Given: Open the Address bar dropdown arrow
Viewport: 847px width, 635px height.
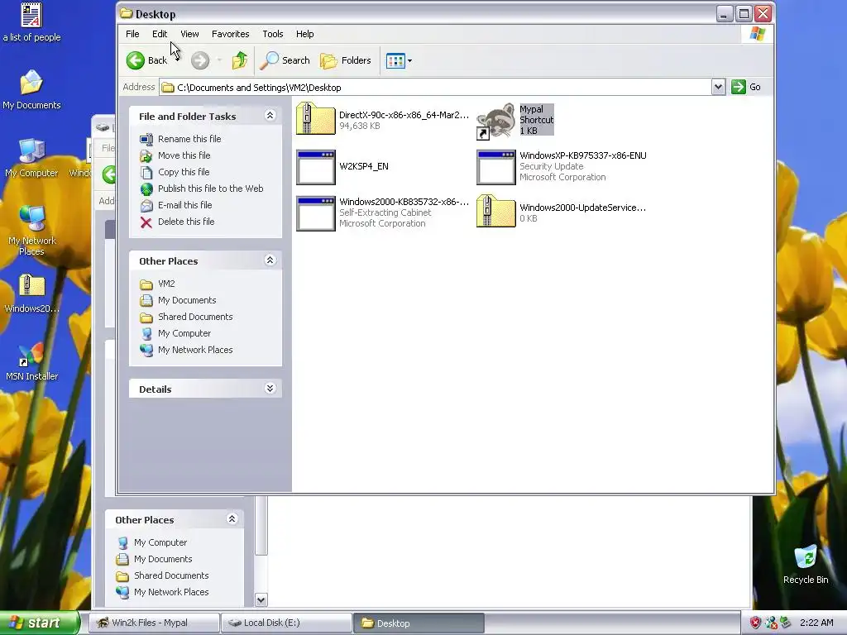Looking at the screenshot, I should [718, 87].
